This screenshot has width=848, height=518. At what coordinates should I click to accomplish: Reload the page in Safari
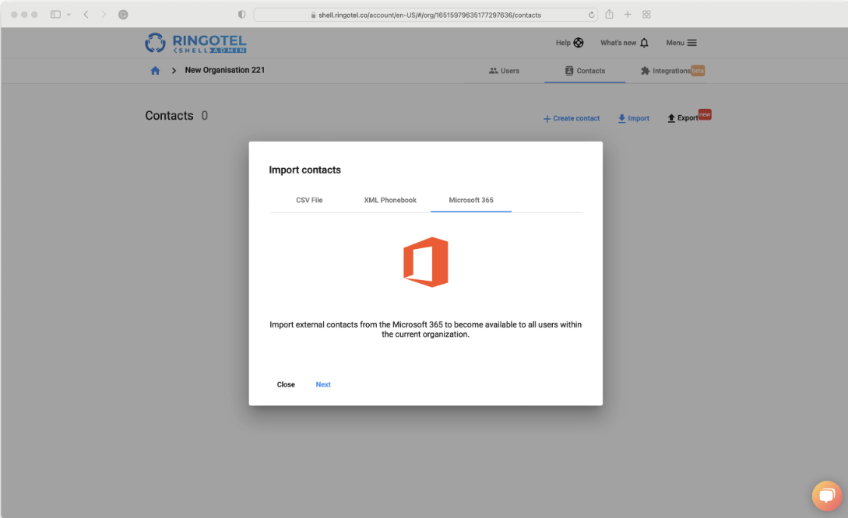[x=591, y=15]
